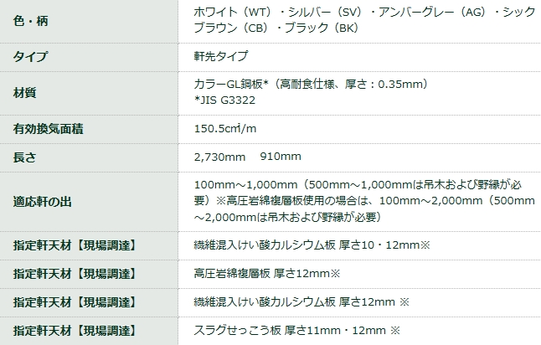Click the 長さ row header
Screen dimensions: 541x345
[25, 157]
